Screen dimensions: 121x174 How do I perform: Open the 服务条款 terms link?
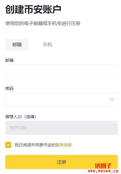point(64,145)
